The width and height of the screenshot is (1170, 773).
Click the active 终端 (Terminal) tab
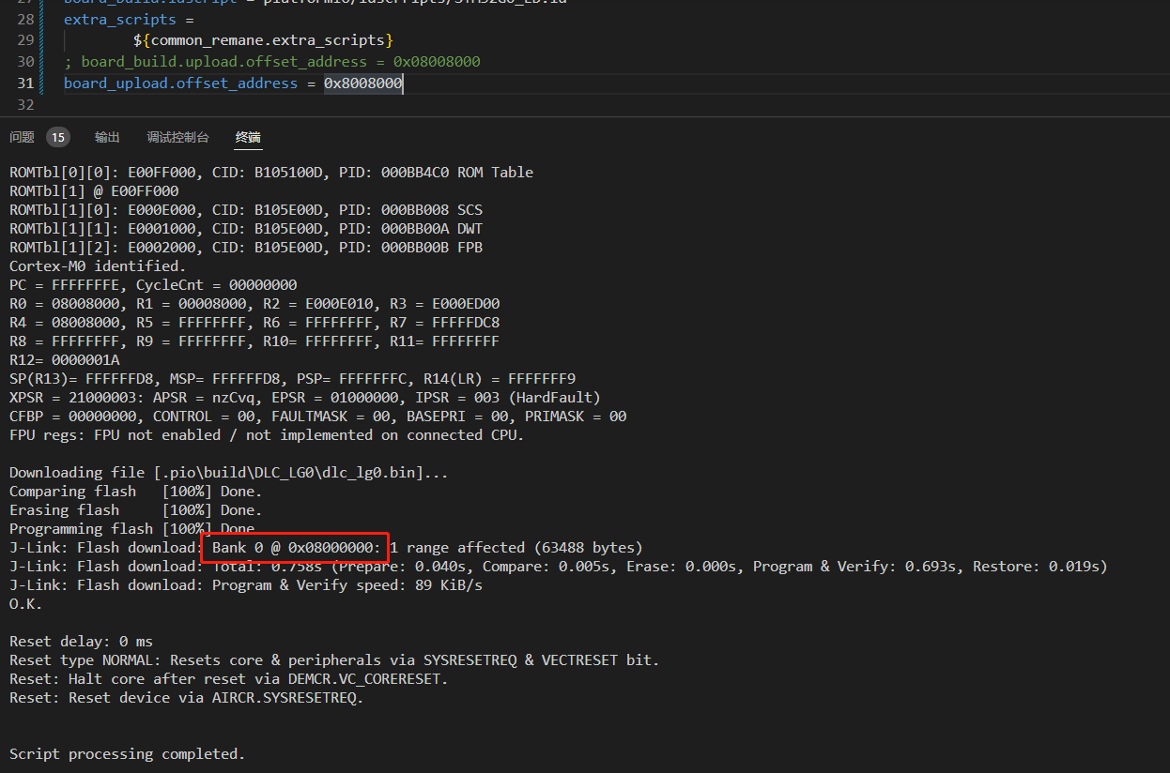point(247,137)
